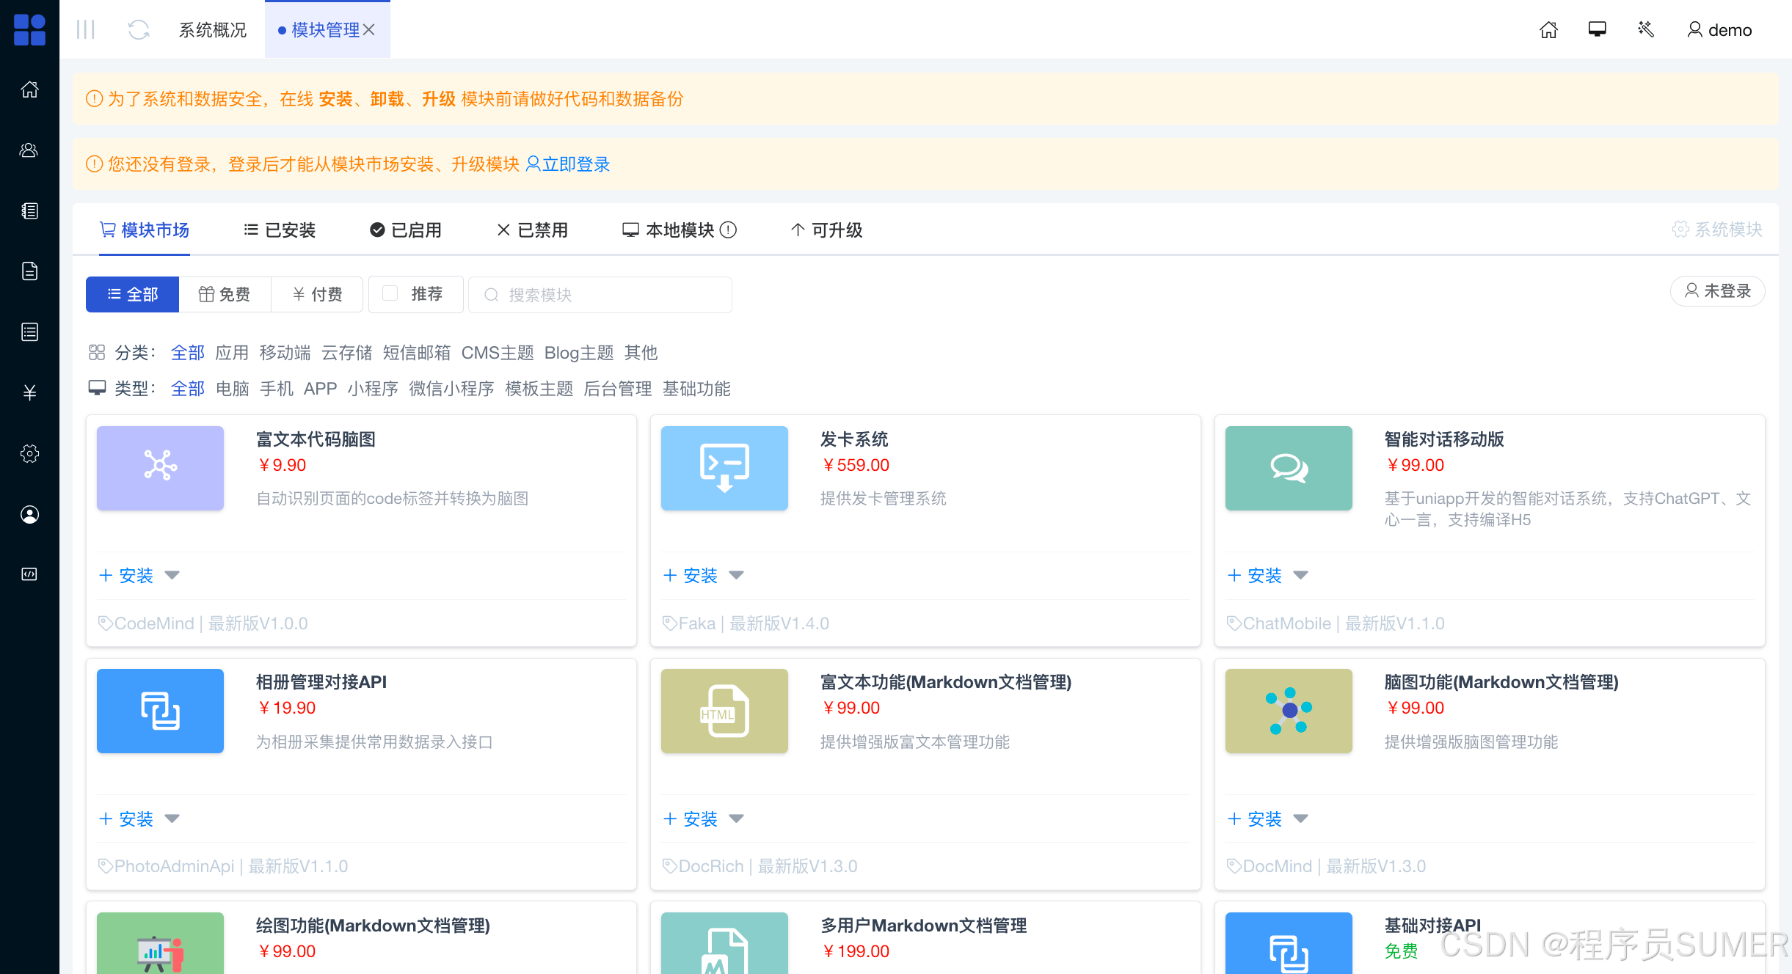Filter type by APP

tap(321, 389)
